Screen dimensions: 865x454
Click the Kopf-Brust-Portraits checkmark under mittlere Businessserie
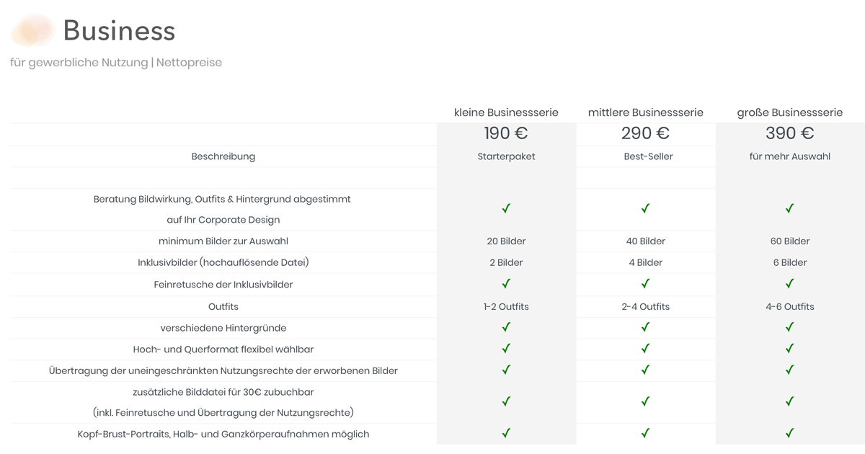click(x=645, y=433)
